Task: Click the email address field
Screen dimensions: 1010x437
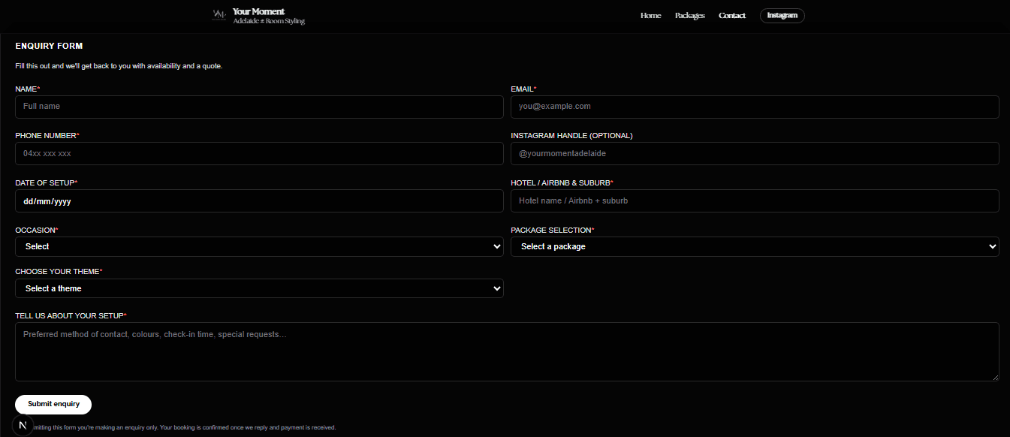Action: coord(755,107)
